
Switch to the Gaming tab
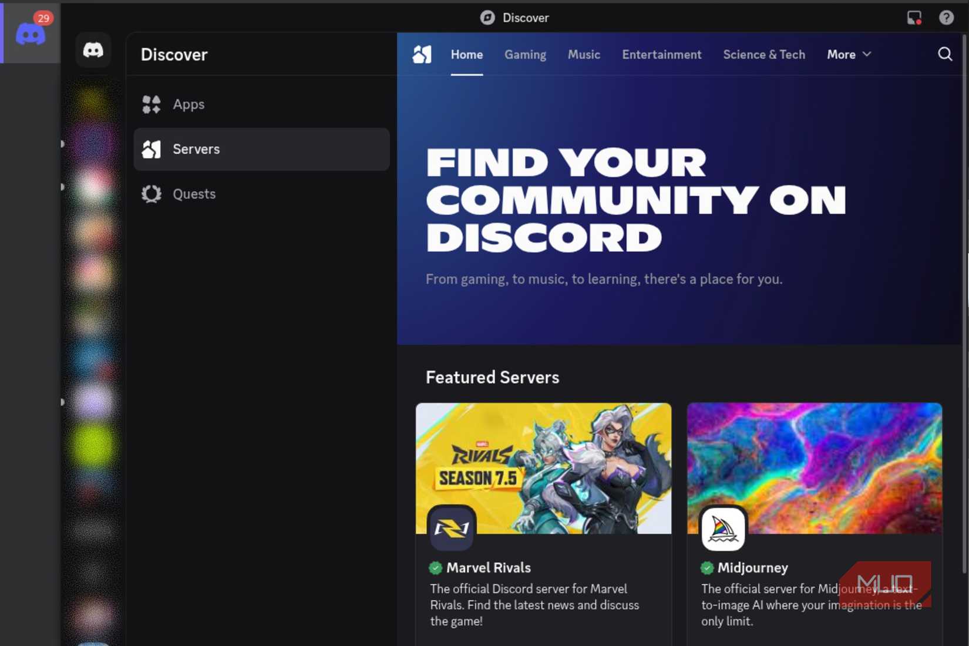tap(525, 55)
